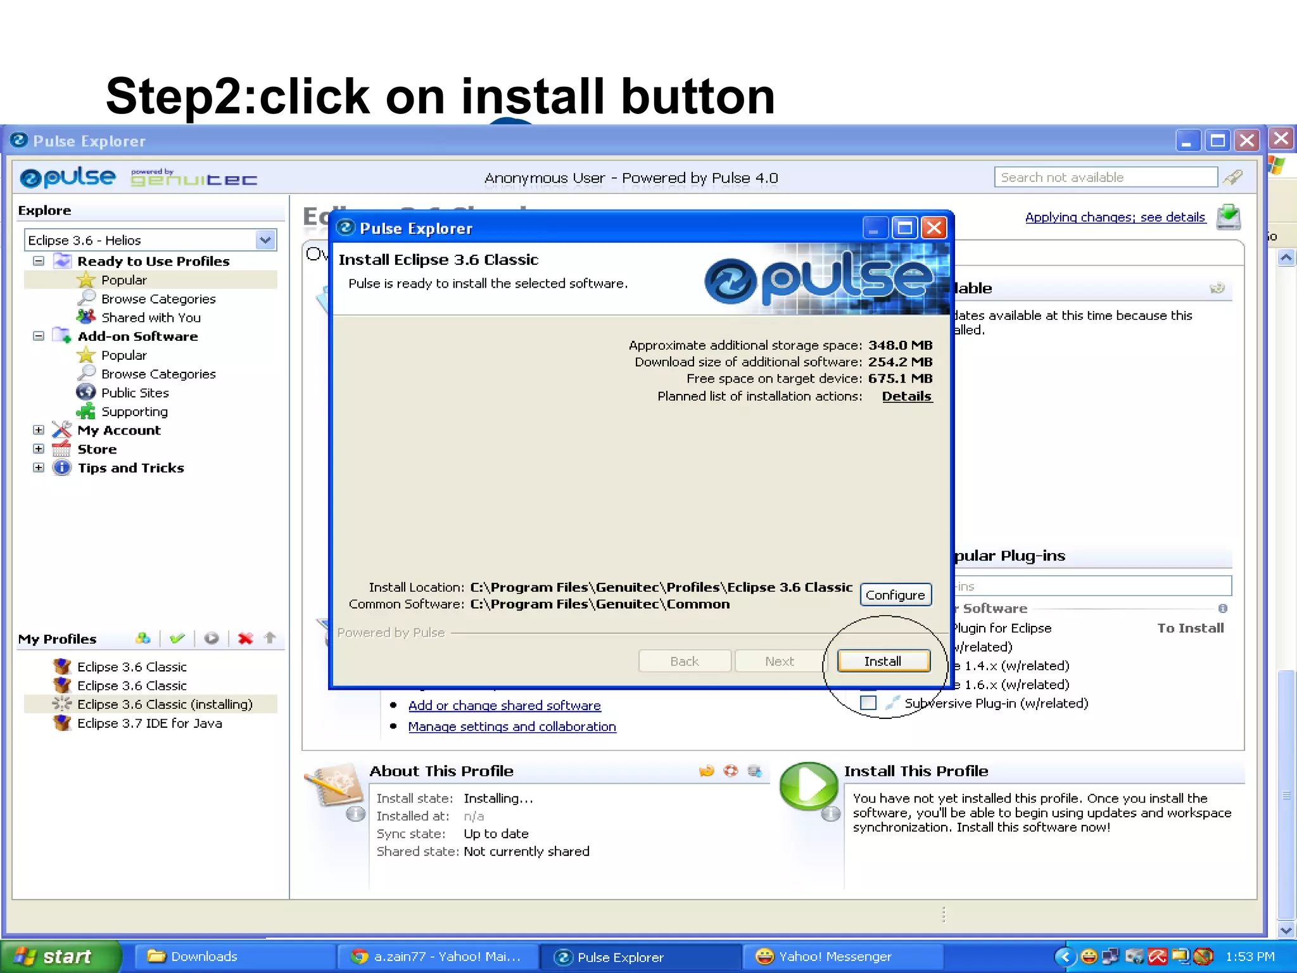Select Eclipse 3.7 IDE for Java profile
The width and height of the screenshot is (1297, 973).
(x=149, y=723)
